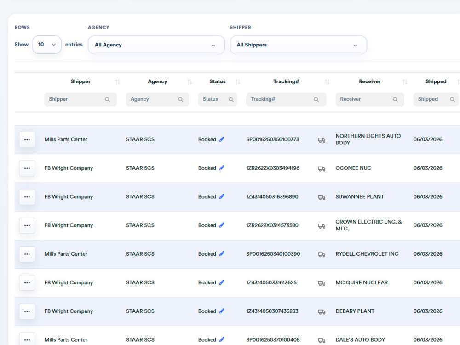460x345 pixels.
Task: Focus the Agency filter input
Action: 157,99
